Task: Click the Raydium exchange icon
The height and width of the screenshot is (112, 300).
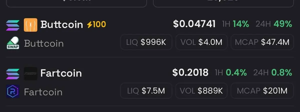Action: pyautogui.click(x=13, y=91)
